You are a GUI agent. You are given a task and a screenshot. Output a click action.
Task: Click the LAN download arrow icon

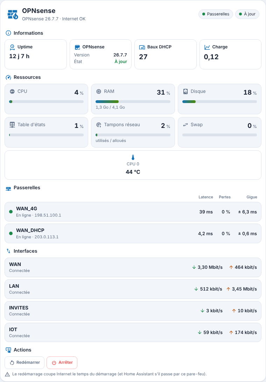tap(196, 289)
